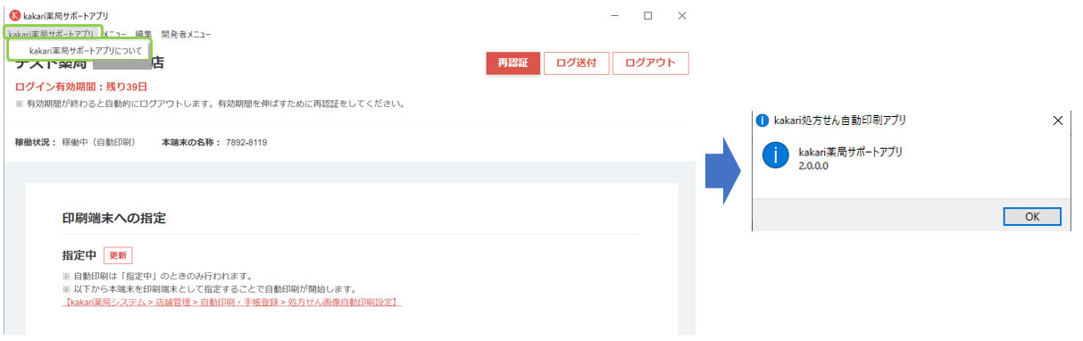This screenshot has height=341, width=1083.
Task: Open the メニュー menu
Action: point(113,34)
